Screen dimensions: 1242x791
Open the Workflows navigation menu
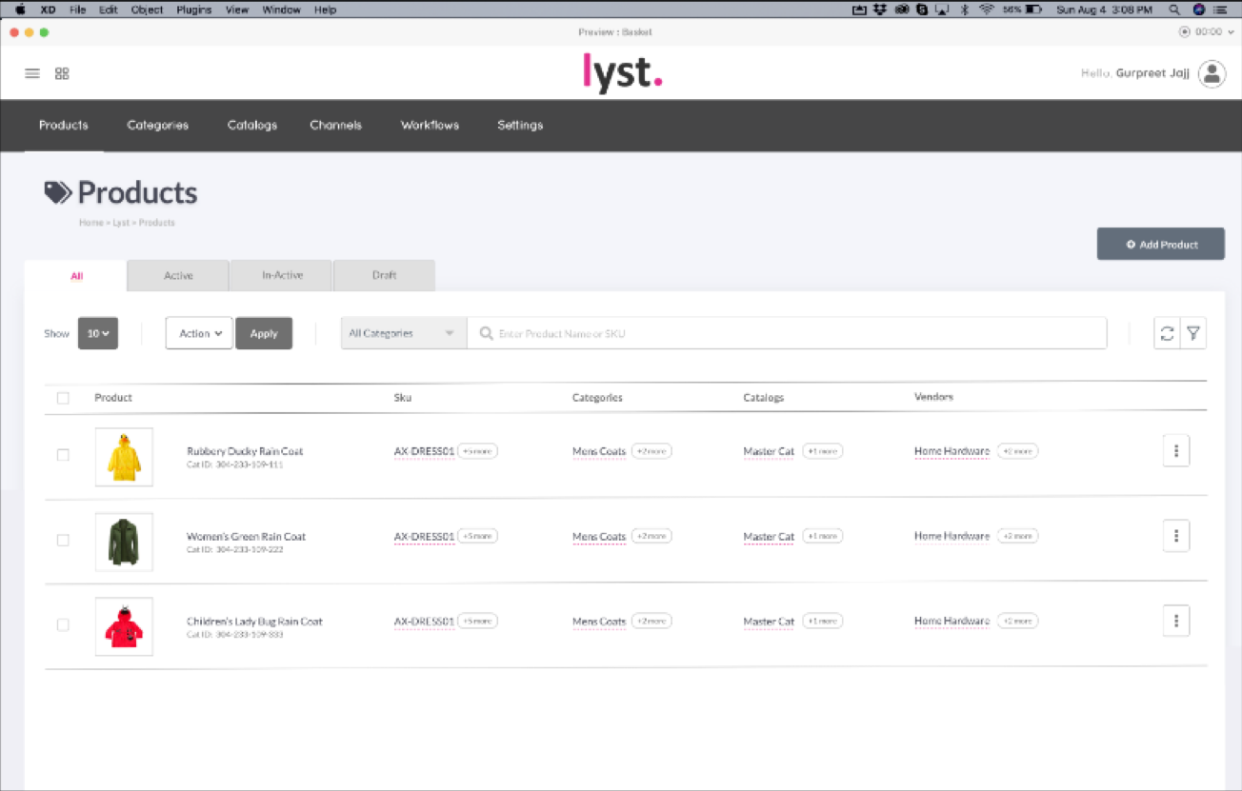[x=429, y=125]
